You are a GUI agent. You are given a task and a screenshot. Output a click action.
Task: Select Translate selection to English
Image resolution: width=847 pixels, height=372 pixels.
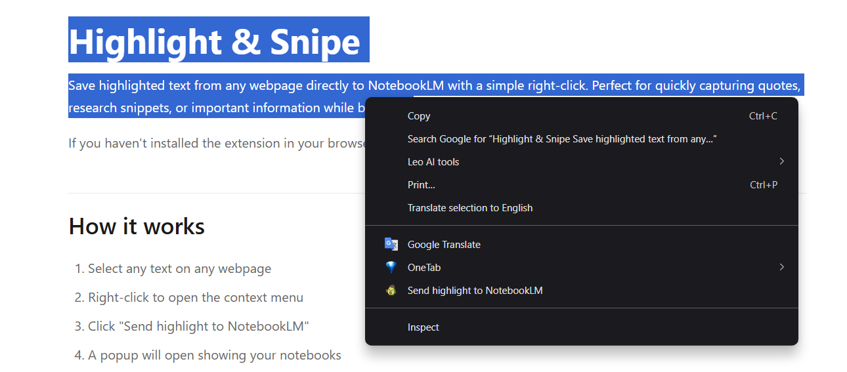coord(582,208)
